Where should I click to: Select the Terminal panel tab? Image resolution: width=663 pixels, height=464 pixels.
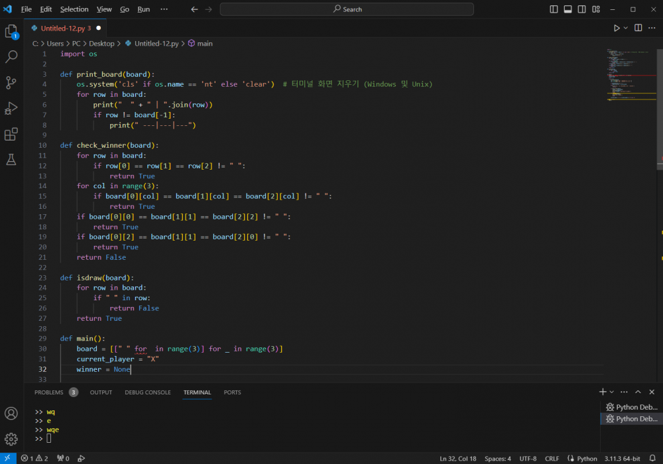[x=197, y=392]
